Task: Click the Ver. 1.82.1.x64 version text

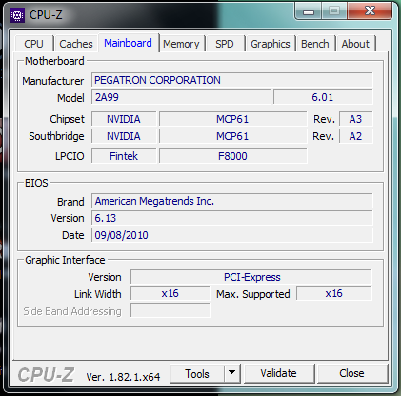Action: coord(123,377)
